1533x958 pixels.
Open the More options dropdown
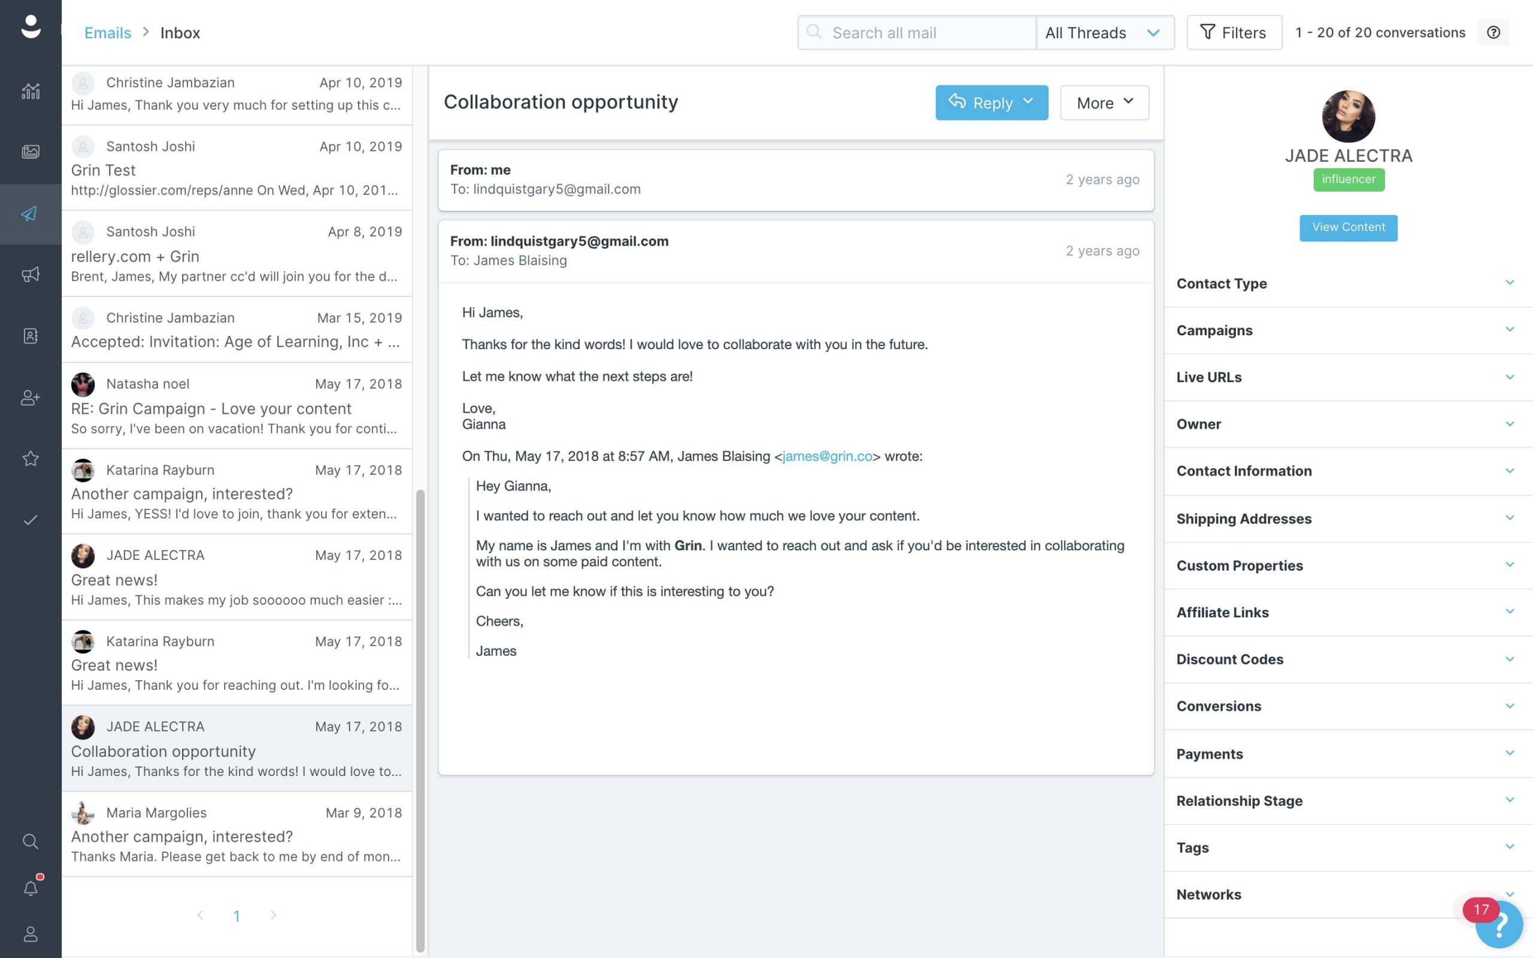pos(1102,102)
